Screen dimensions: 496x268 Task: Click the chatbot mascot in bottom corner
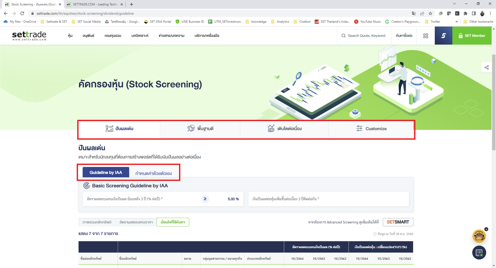click(479, 236)
